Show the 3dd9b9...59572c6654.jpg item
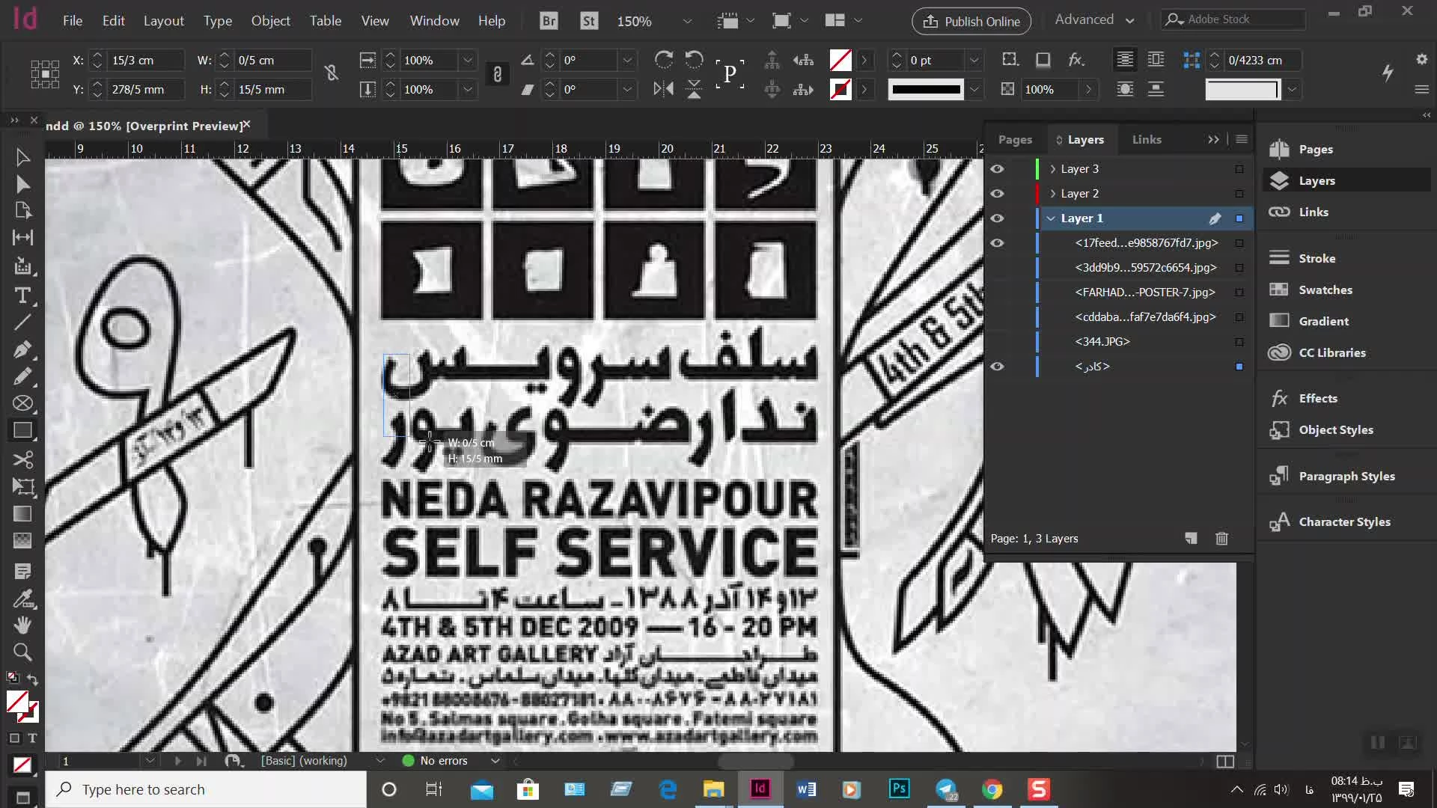The width and height of the screenshot is (1437, 808). (x=997, y=268)
